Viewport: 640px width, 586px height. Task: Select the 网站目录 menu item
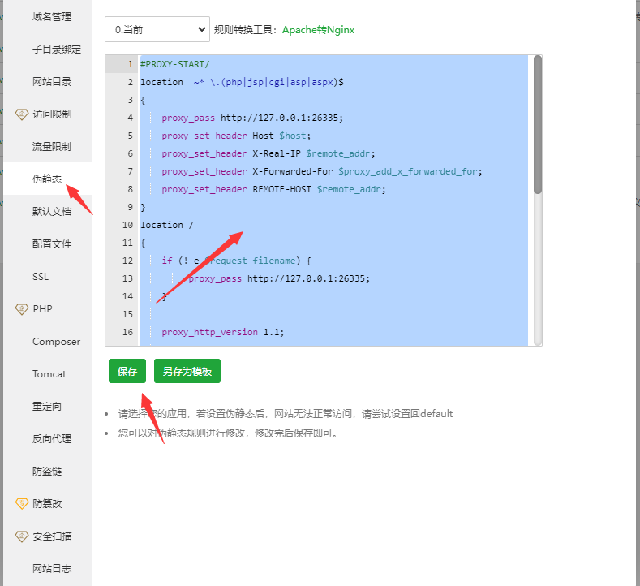(52, 81)
